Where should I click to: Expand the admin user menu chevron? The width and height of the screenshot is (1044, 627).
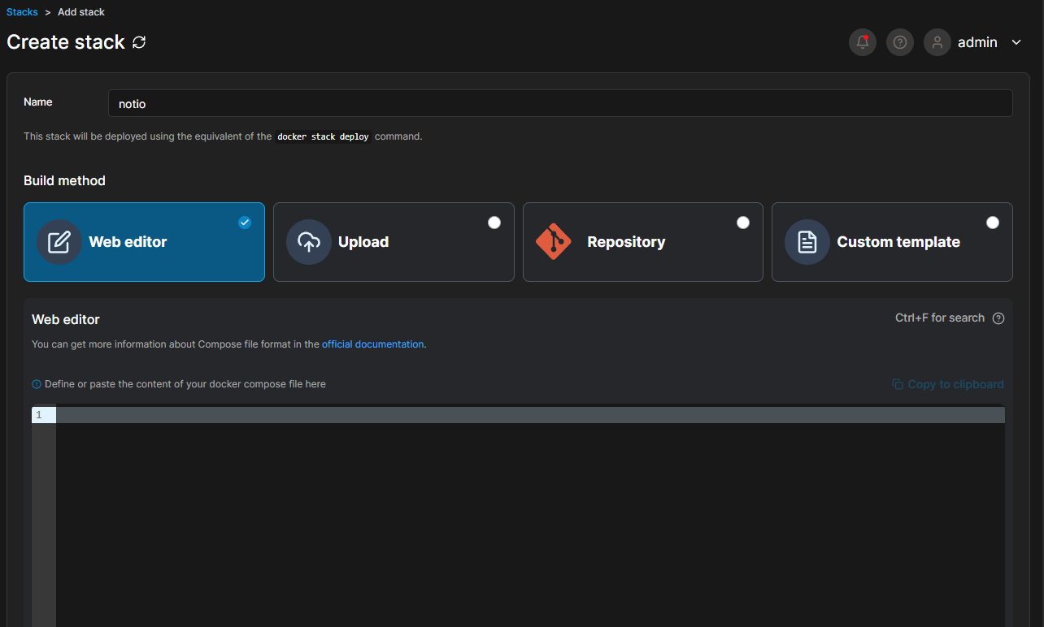pos(1016,42)
